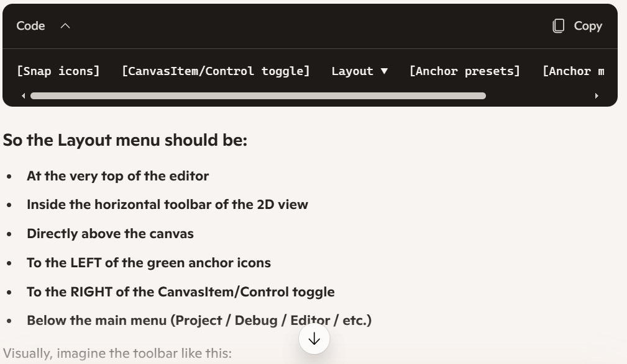Click the bullet about the 2D view horizontal toolbar

coord(167,204)
